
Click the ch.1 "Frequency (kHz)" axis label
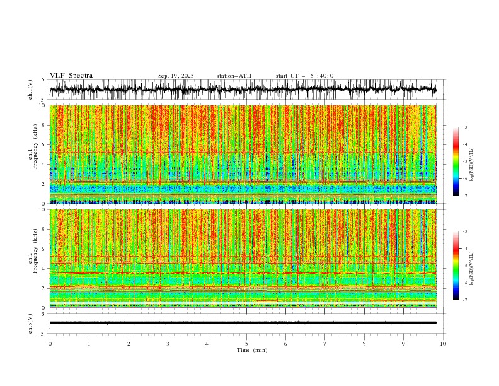[35, 147]
